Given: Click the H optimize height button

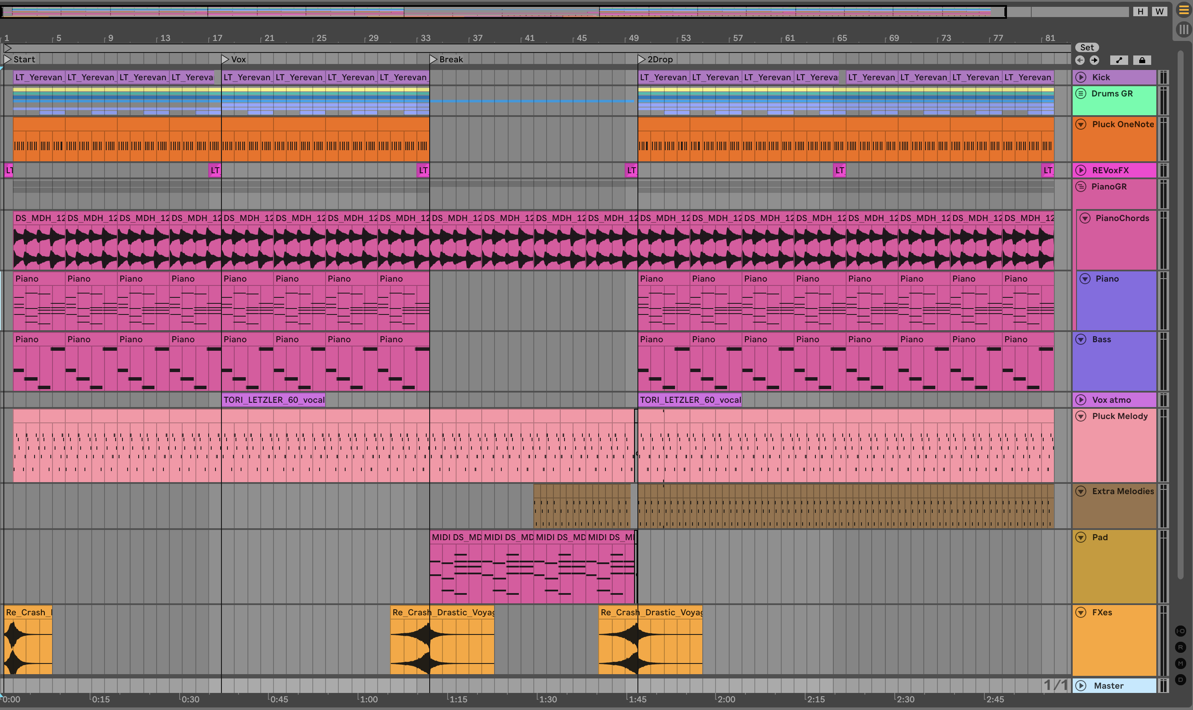Looking at the screenshot, I should 1141,12.
